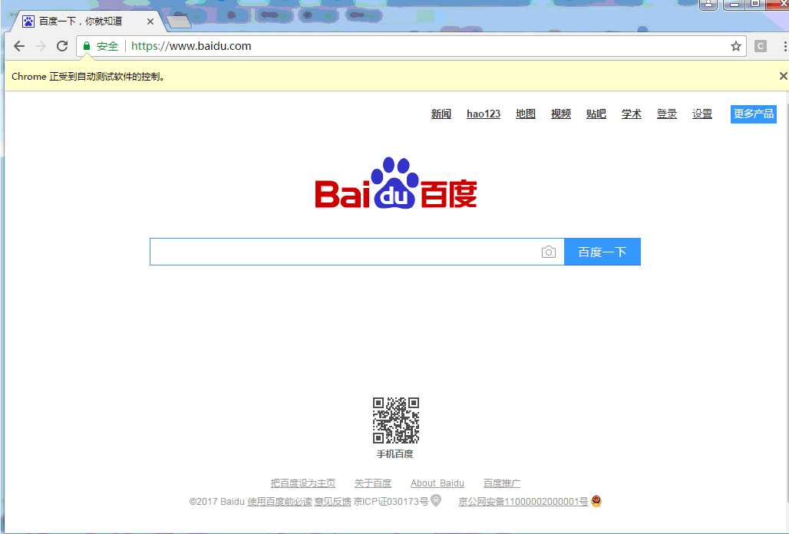Click the green secure padlock icon
The height and width of the screenshot is (534, 789).
point(87,46)
